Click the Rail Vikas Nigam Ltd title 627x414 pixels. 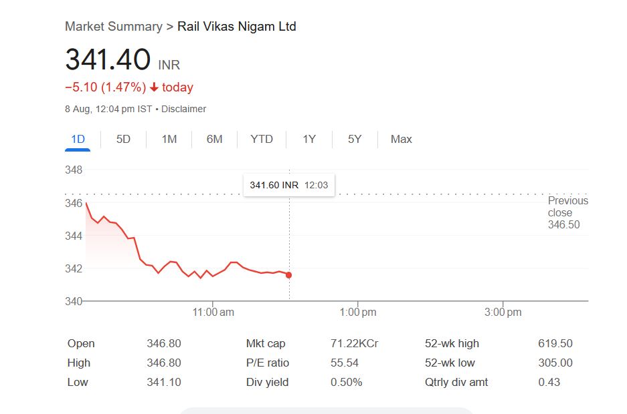click(236, 27)
